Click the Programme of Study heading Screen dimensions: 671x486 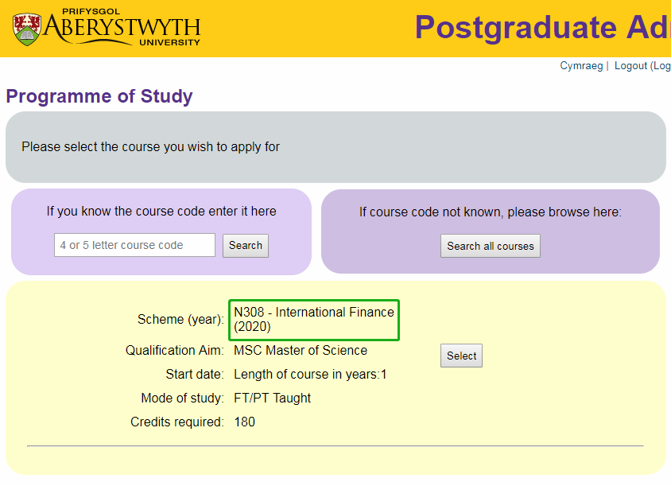(99, 97)
